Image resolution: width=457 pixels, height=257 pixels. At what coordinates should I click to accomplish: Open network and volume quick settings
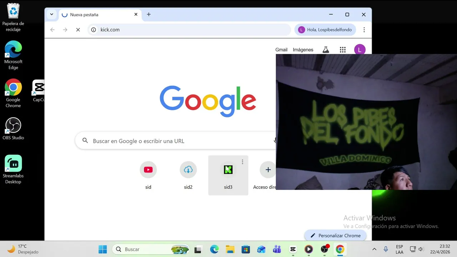point(417,249)
